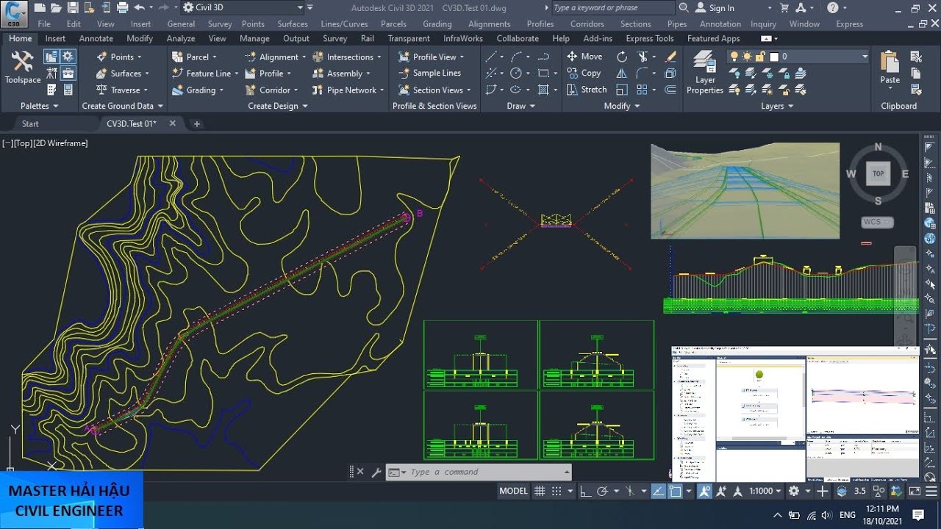Viewport: 941px width, 529px height.
Task: Select the Mirror tool icon
Action: point(622,73)
